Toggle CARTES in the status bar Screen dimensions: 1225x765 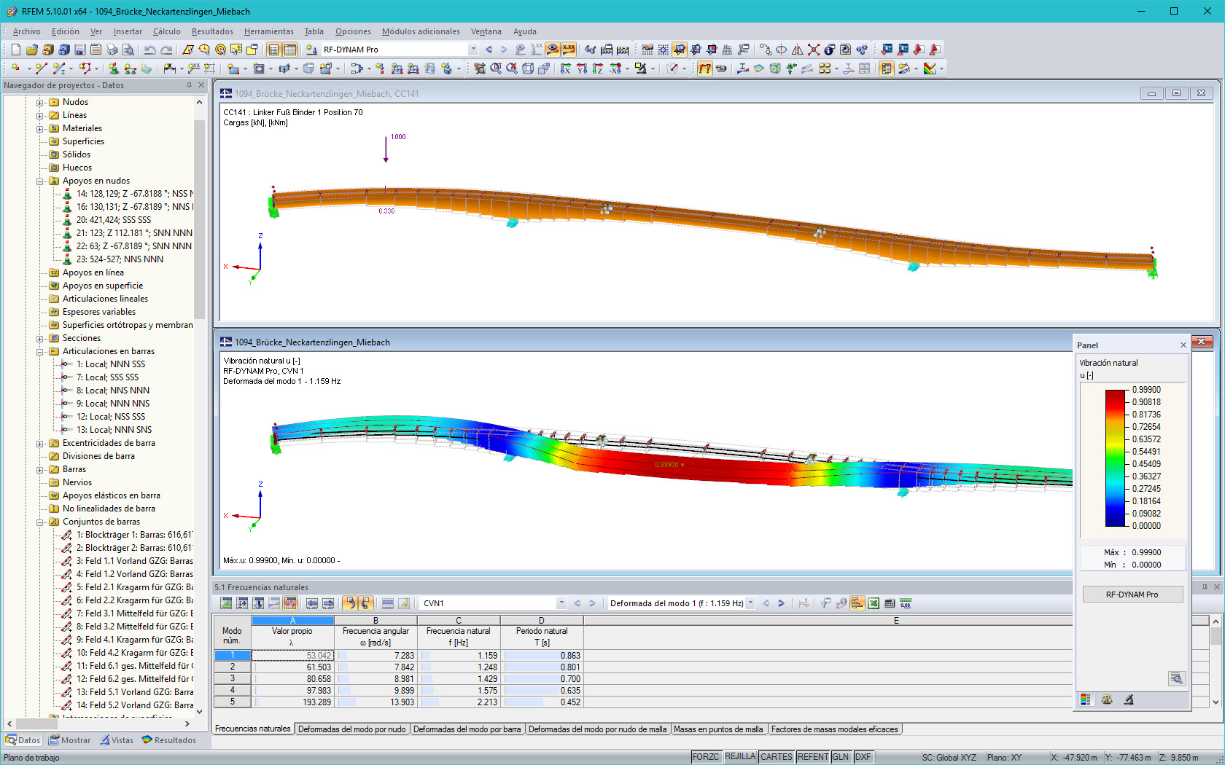click(x=775, y=756)
